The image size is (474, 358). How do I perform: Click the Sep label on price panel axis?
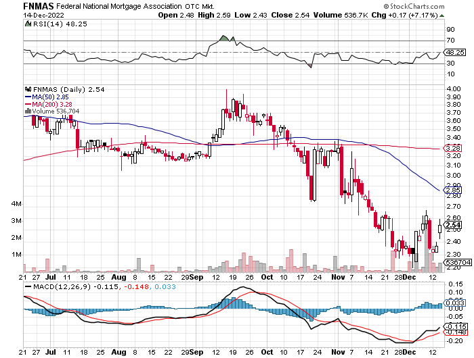[x=197, y=277]
